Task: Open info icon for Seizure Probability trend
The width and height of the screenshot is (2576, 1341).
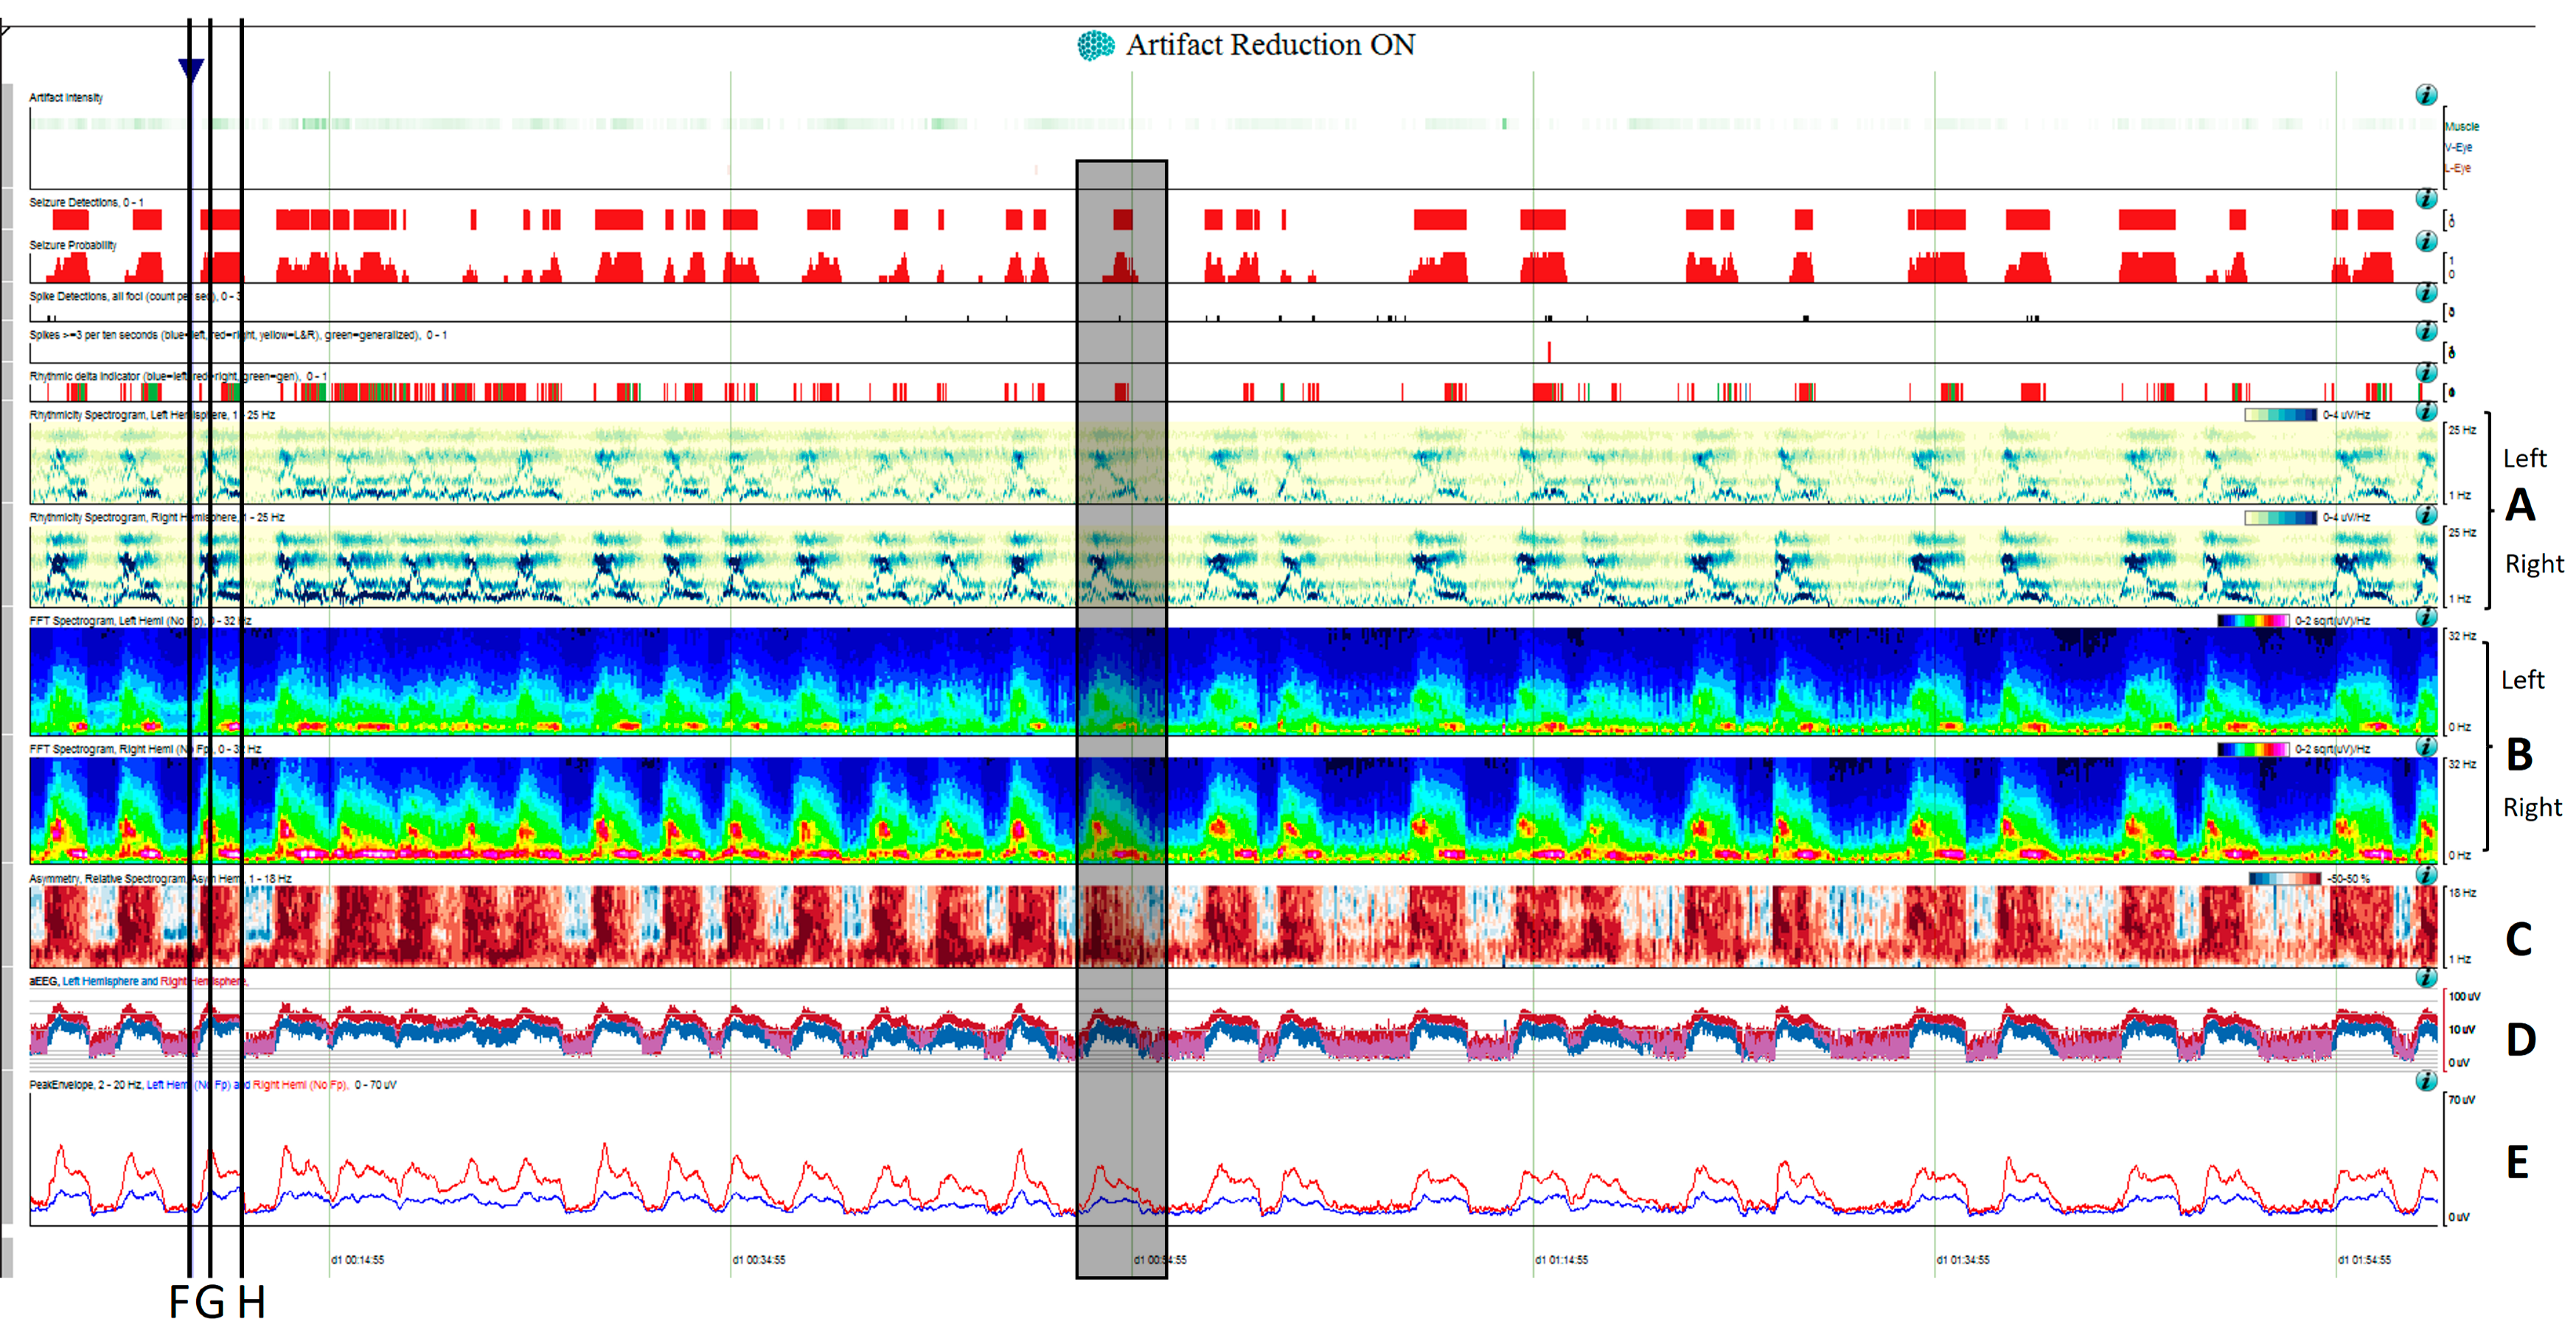Action: click(x=2426, y=241)
